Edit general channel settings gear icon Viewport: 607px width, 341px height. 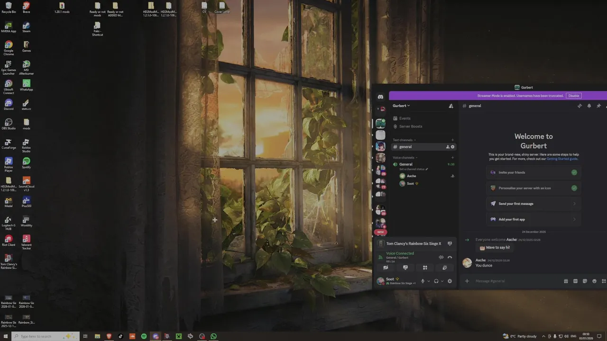pos(452,147)
